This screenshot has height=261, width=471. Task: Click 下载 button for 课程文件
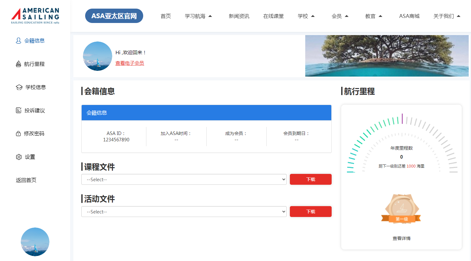(x=311, y=179)
